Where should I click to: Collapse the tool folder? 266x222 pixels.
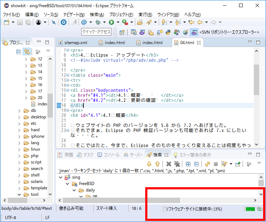19,195
